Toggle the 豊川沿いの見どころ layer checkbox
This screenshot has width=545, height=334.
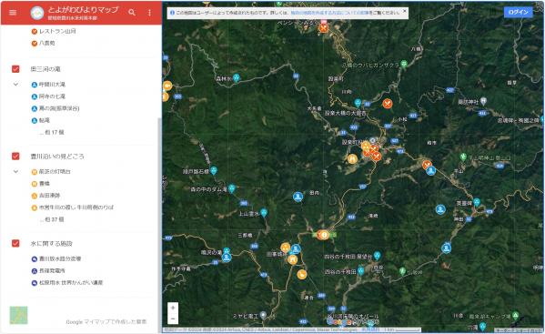[15, 156]
